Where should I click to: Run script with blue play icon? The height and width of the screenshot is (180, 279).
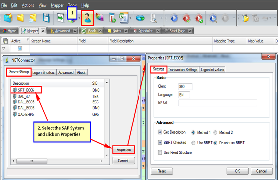point(174,18)
